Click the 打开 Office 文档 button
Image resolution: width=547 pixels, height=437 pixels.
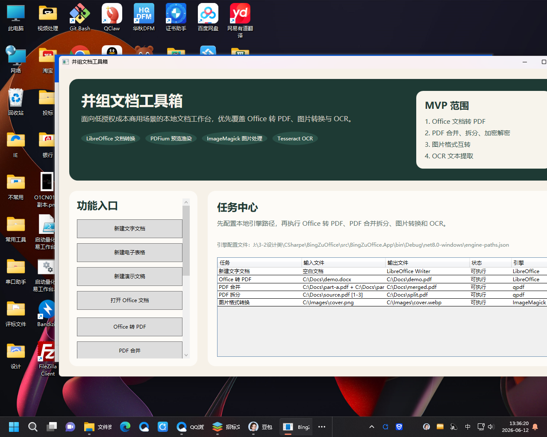tap(129, 300)
